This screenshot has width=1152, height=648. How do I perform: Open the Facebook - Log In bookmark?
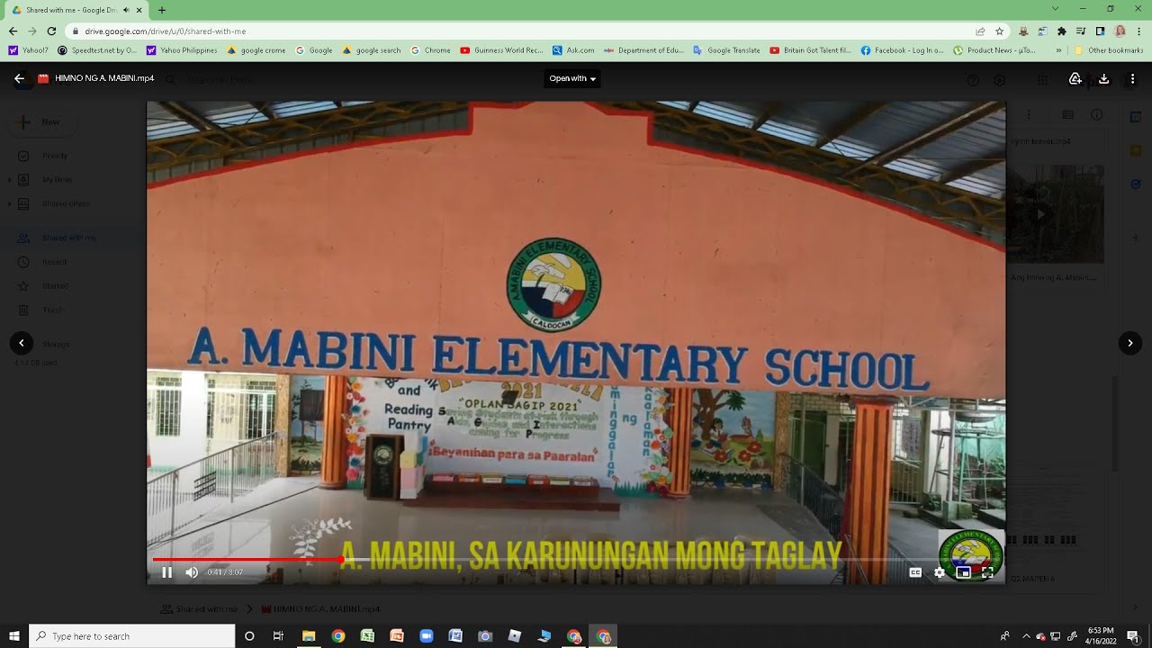(x=903, y=50)
